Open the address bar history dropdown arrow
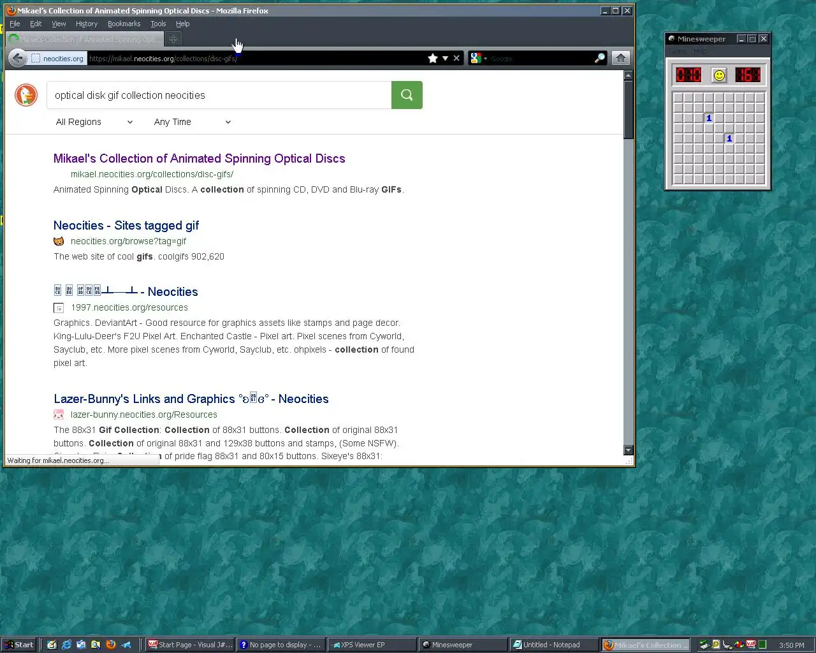The width and height of the screenshot is (816, 653). pyautogui.click(x=445, y=58)
